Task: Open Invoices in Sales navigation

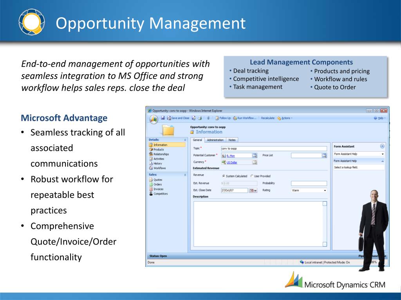Action: point(156,189)
